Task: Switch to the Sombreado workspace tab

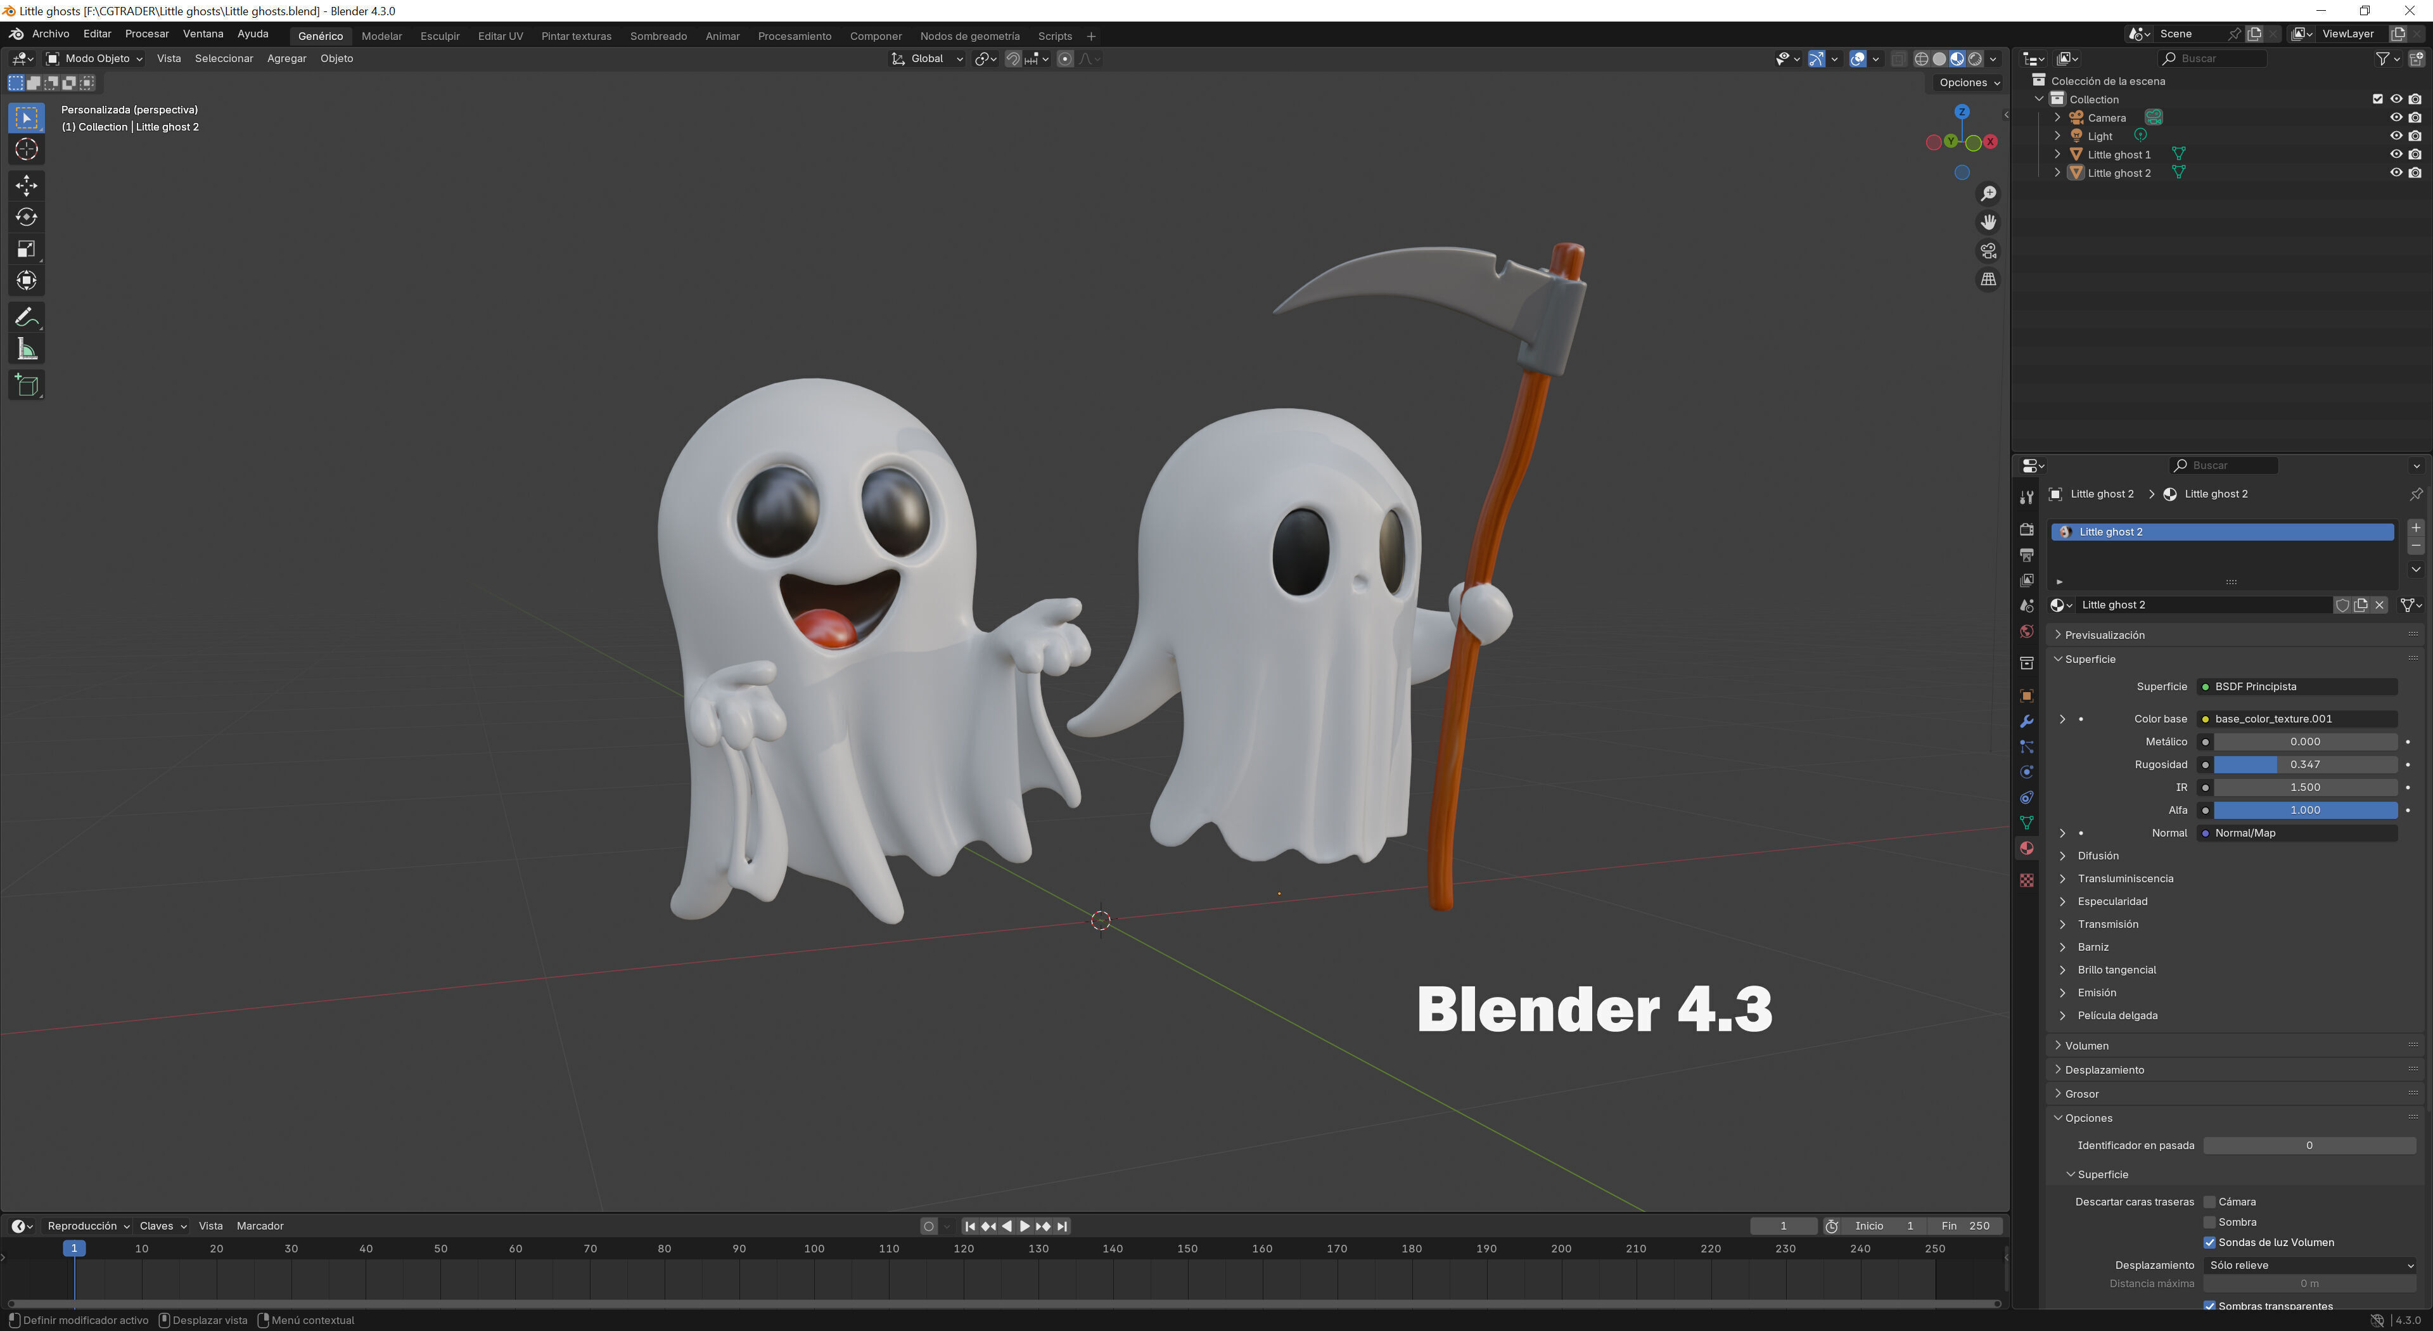Action: pos(658,36)
